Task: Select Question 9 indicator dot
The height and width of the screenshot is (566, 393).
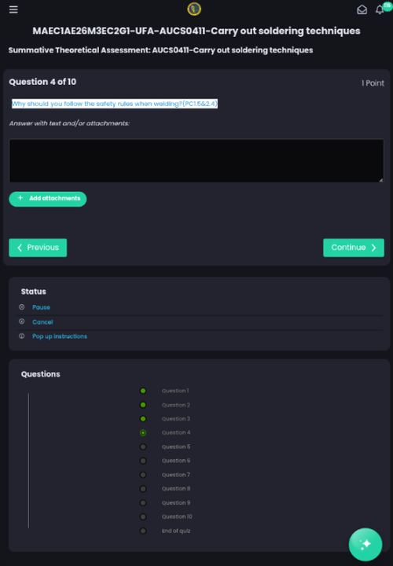Action: click(143, 502)
